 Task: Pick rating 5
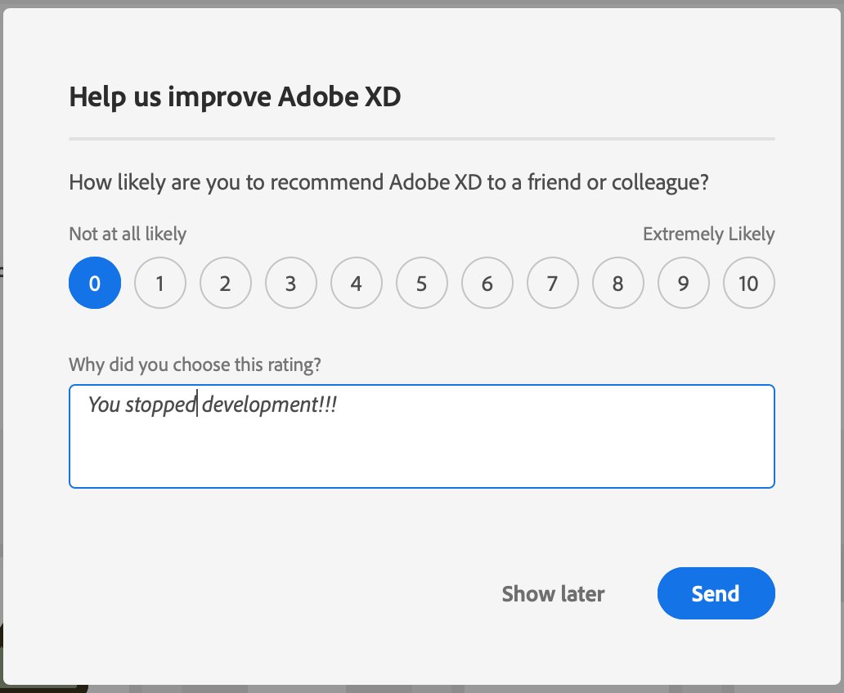422,283
